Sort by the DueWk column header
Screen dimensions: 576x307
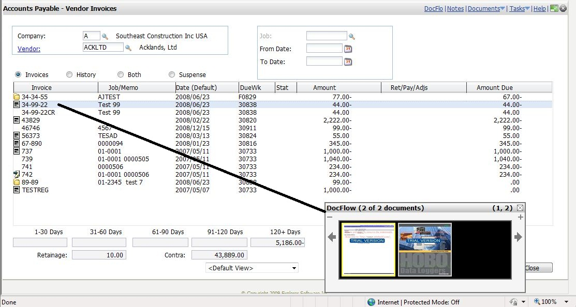click(257, 88)
